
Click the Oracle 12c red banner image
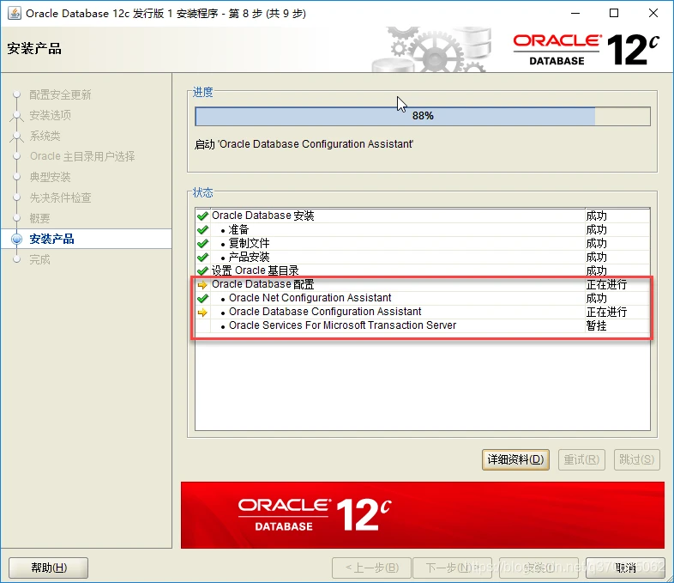[422, 514]
